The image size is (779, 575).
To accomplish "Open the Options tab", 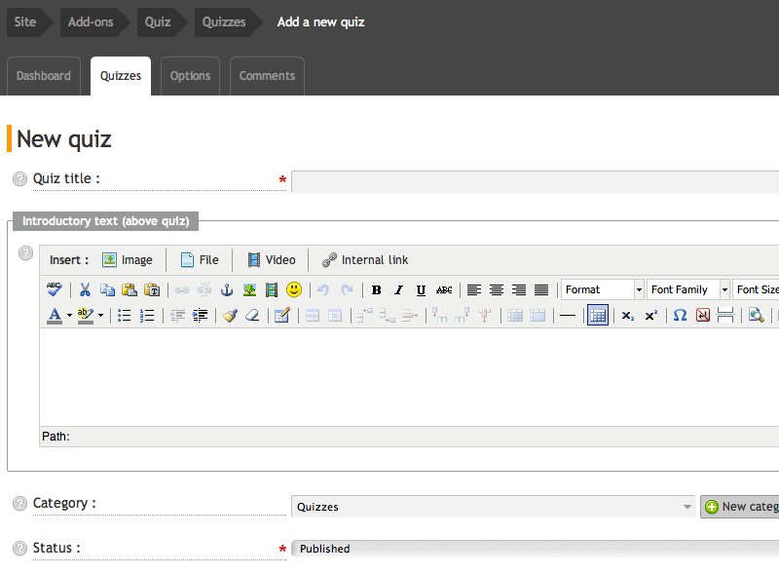I will click(190, 76).
